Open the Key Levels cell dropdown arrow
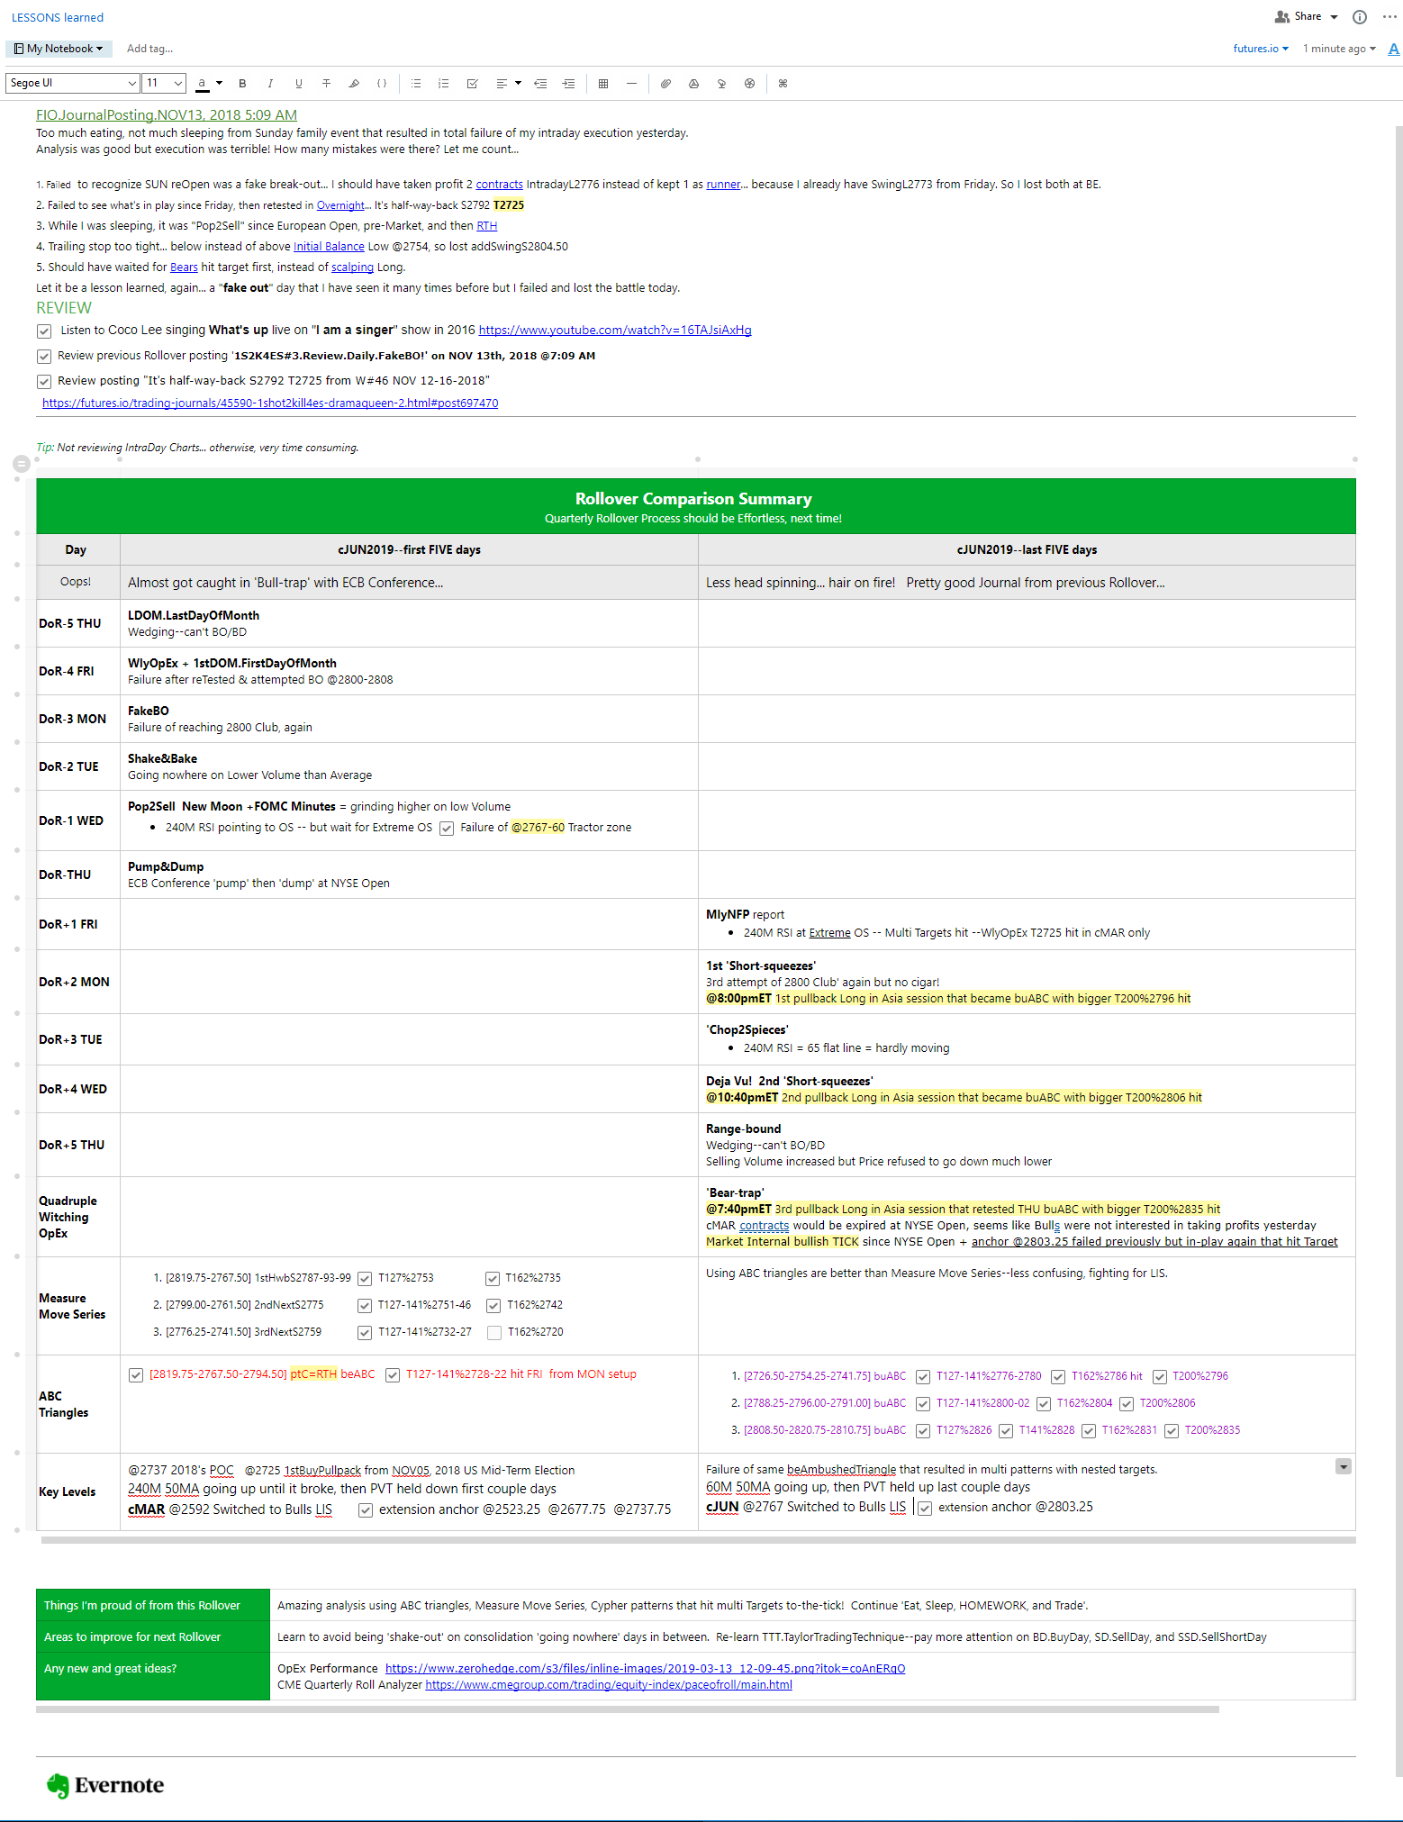This screenshot has height=1822, width=1403. point(1344,1467)
